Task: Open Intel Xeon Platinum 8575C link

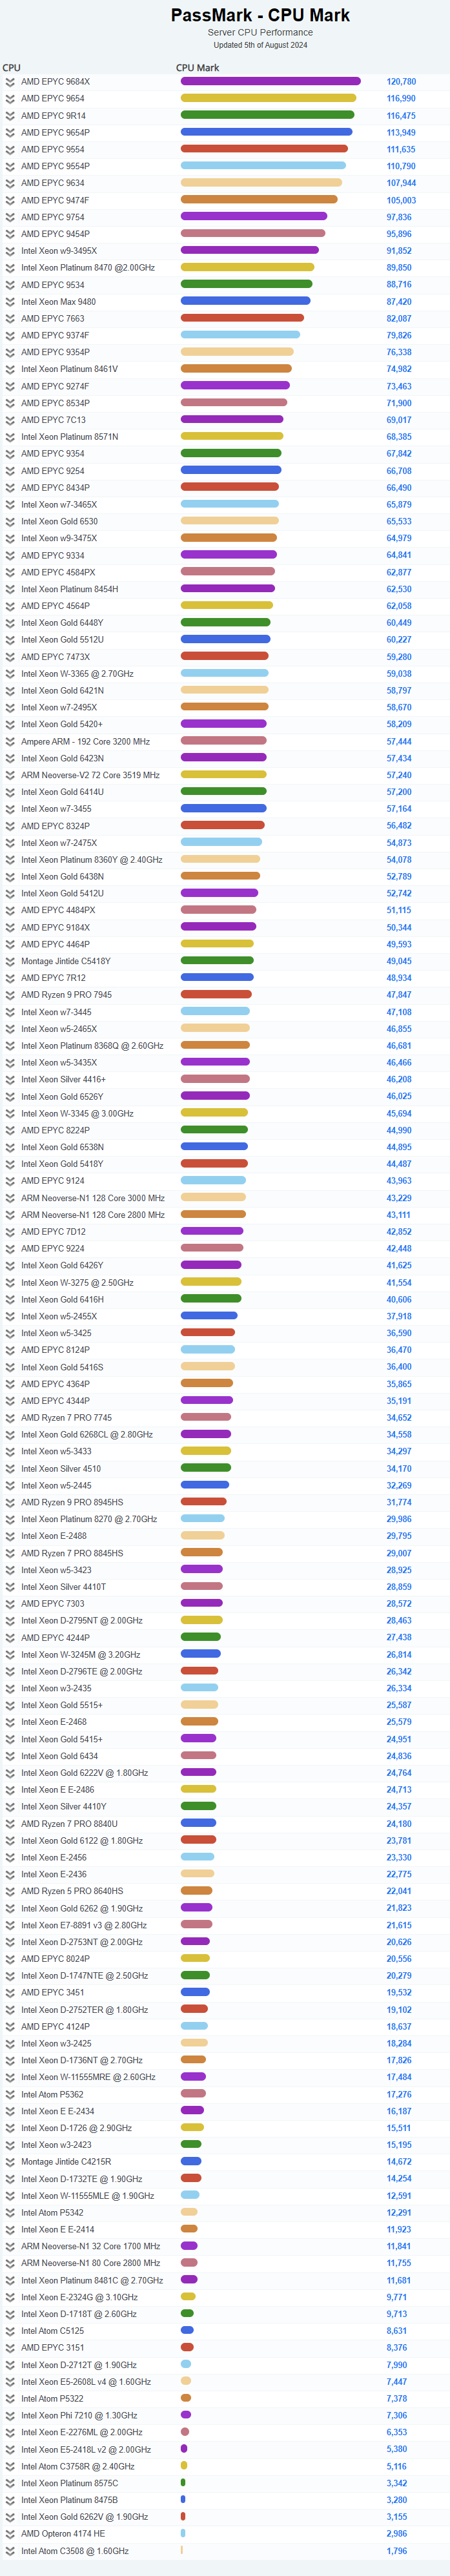Action: (x=69, y=2482)
